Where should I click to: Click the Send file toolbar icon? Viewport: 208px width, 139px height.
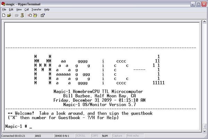[30, 15]
